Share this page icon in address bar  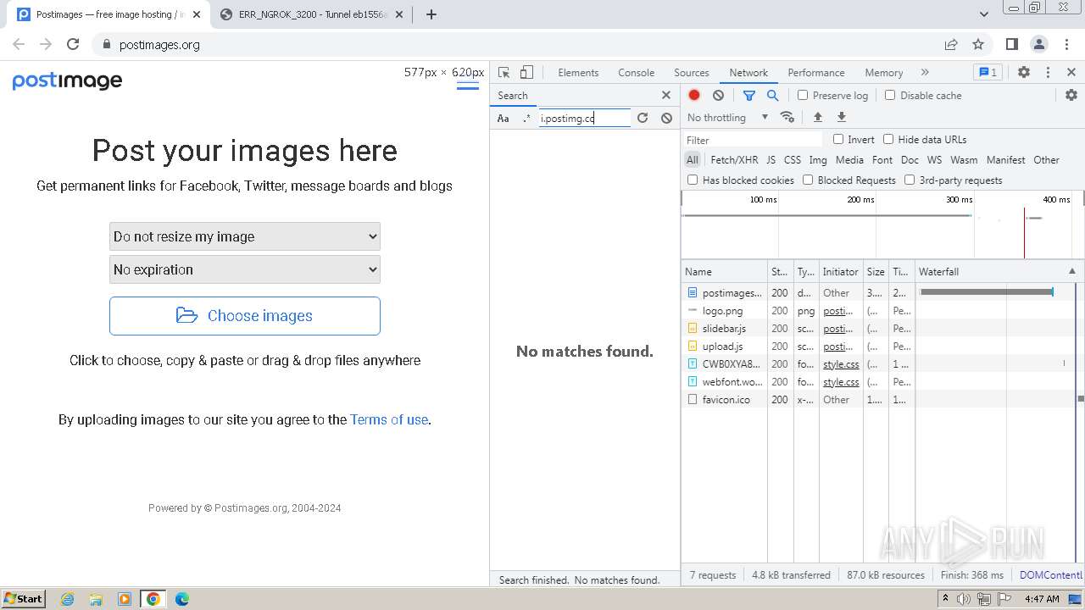pos(951,44)
